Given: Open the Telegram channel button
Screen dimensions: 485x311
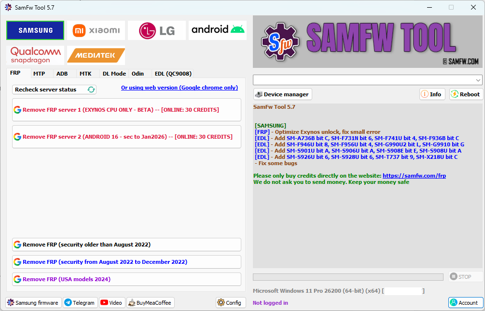Looking at the screenshot, I should click(x=81, y=303).
